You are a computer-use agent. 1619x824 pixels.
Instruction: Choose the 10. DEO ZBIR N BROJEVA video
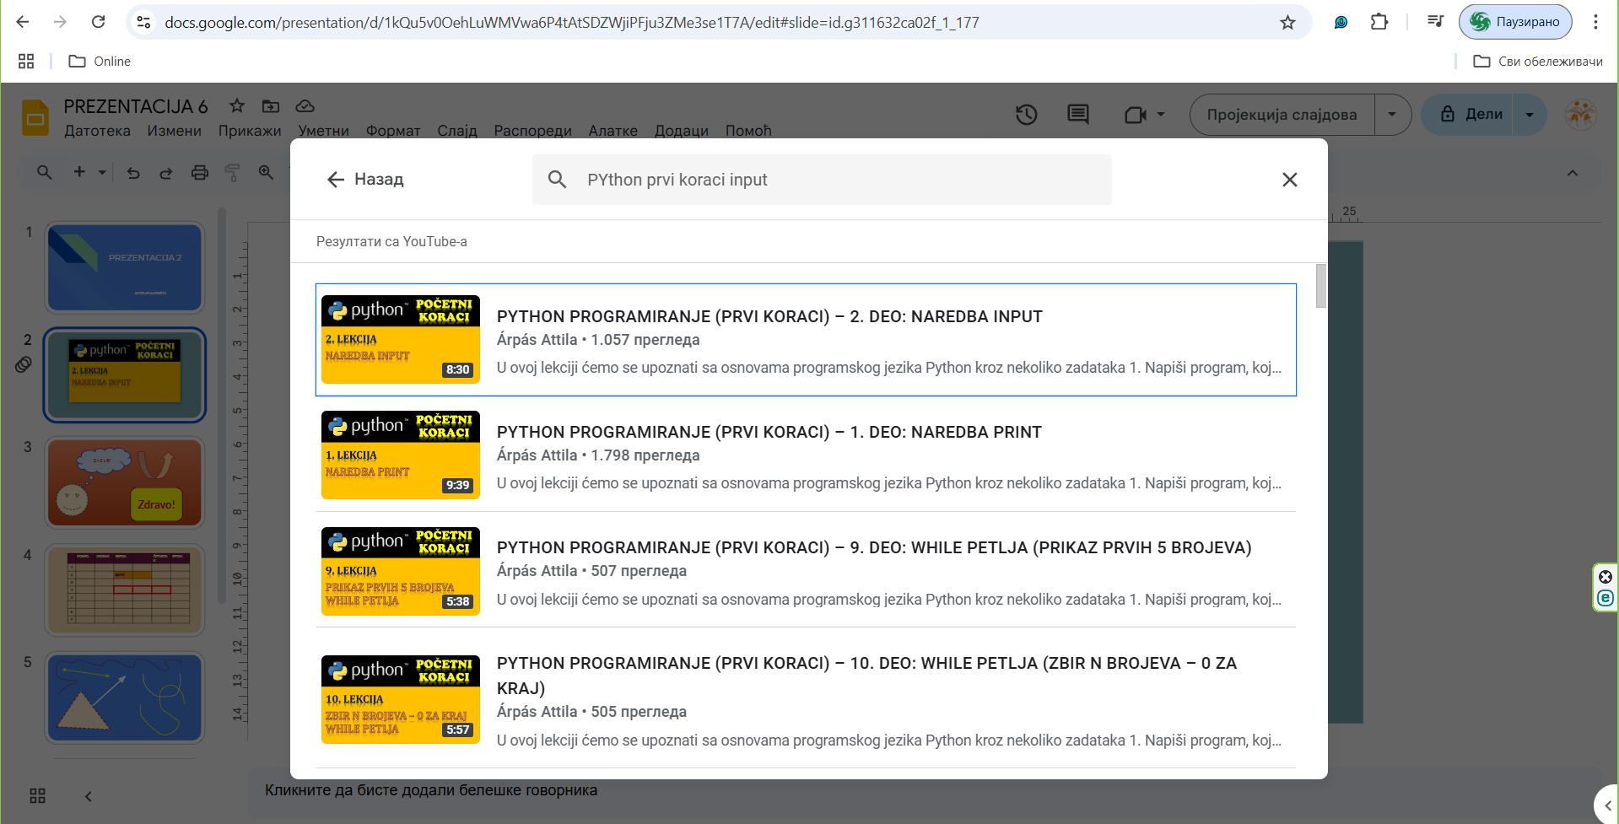[x=866, y=665]
